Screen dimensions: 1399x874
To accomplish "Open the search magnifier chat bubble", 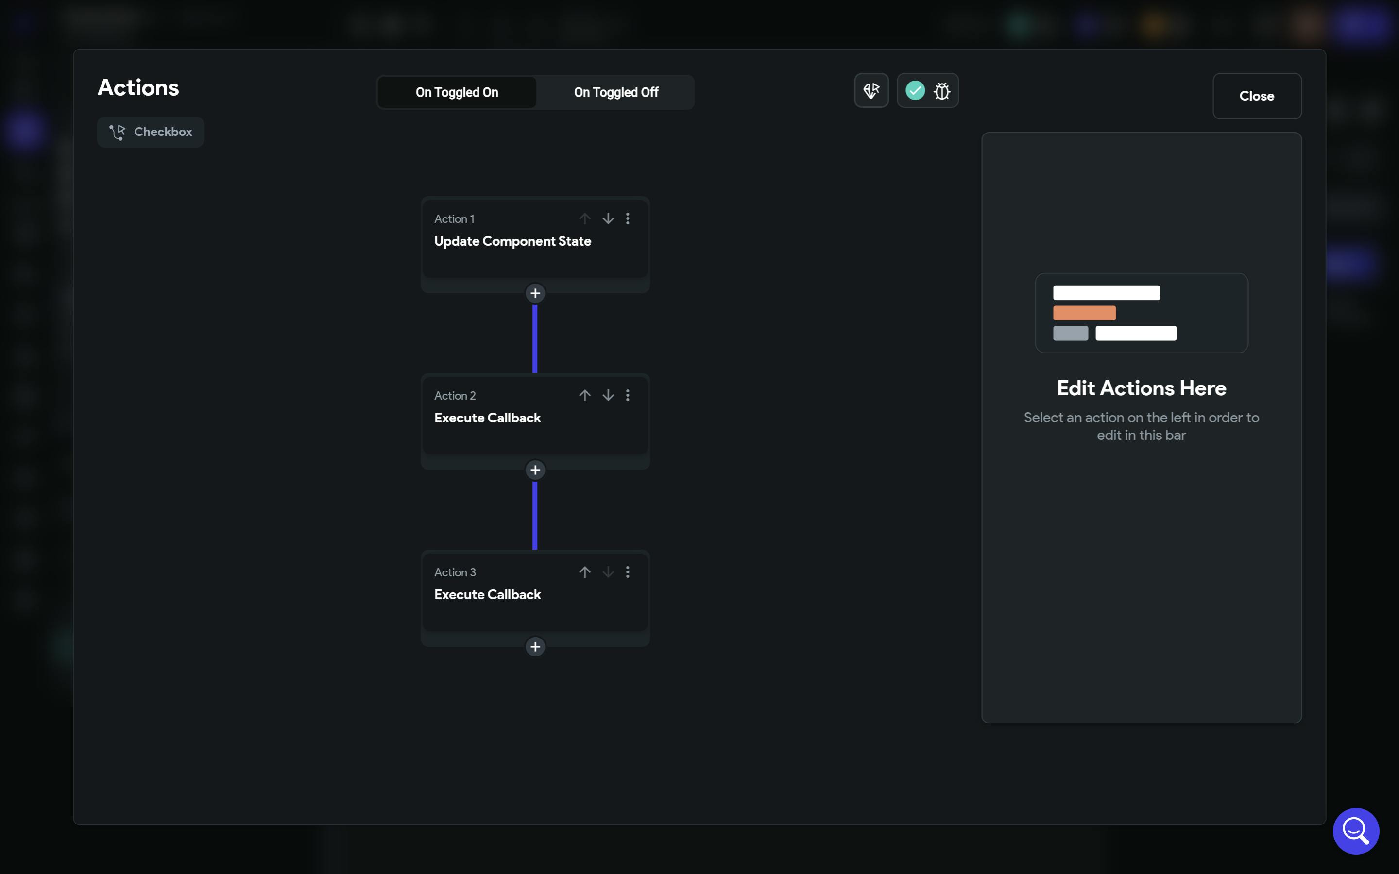I will point(1355,831).
